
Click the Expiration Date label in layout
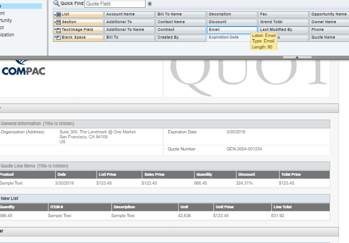(182, 132)
